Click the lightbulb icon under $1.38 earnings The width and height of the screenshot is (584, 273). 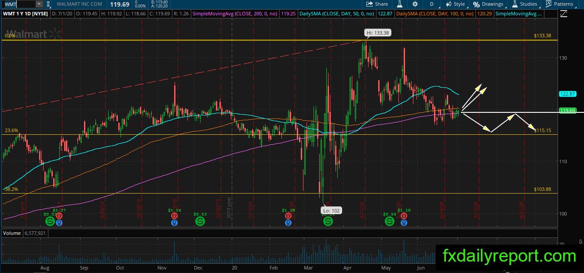288,223
